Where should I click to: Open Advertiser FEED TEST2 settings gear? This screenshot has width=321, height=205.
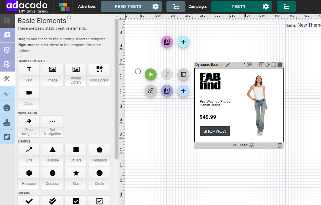click(155, 7)
